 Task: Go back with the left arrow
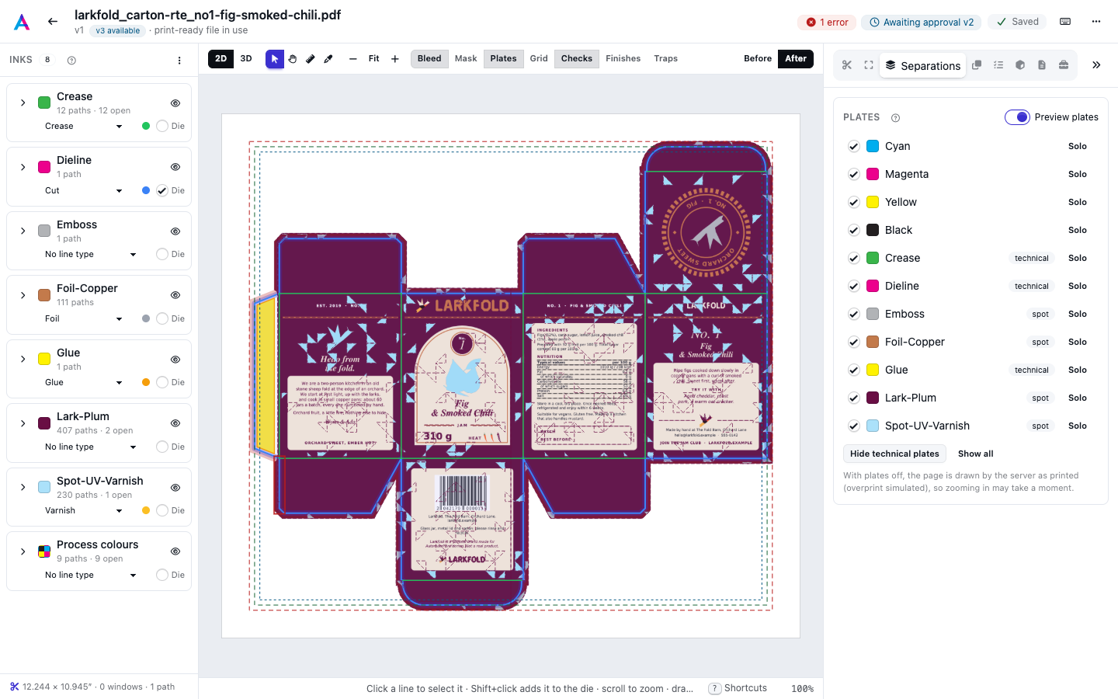tap(53, 22)
